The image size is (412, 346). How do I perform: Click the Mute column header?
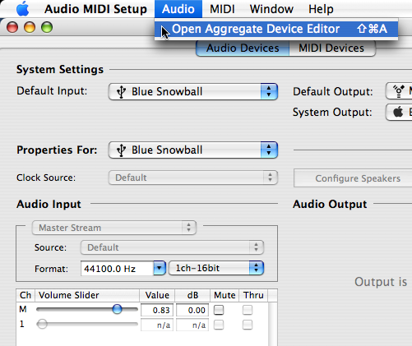click(225, 295)
